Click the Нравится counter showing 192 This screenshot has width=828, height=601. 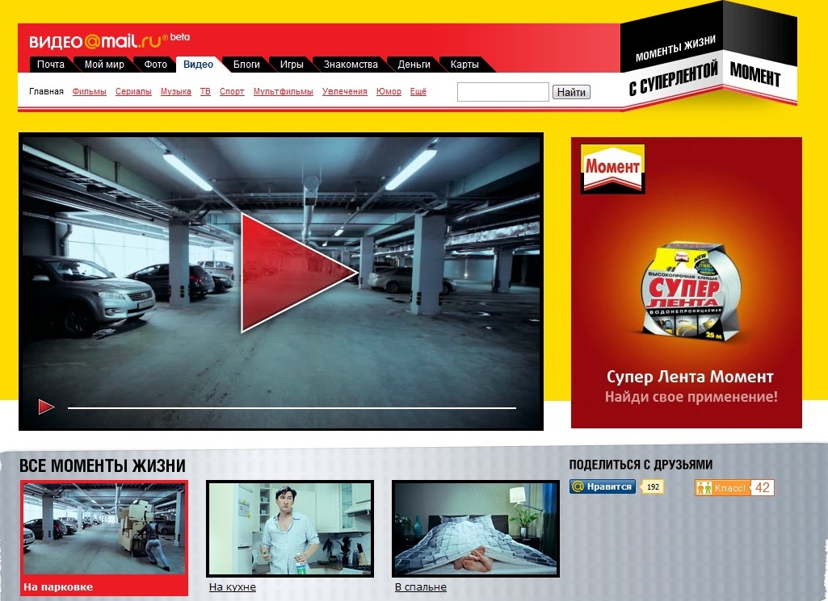click(x=653, y=486)
